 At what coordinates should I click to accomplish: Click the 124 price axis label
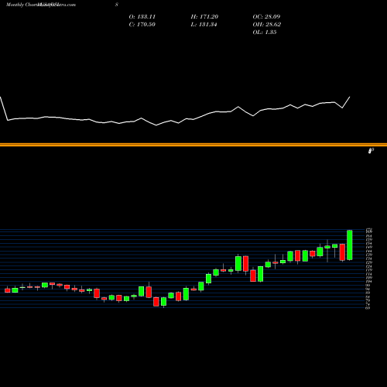(368, 266)
